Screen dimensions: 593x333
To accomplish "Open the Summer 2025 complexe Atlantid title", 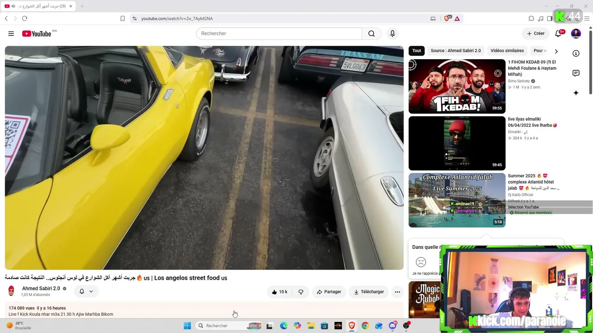I will click(533, 182).
